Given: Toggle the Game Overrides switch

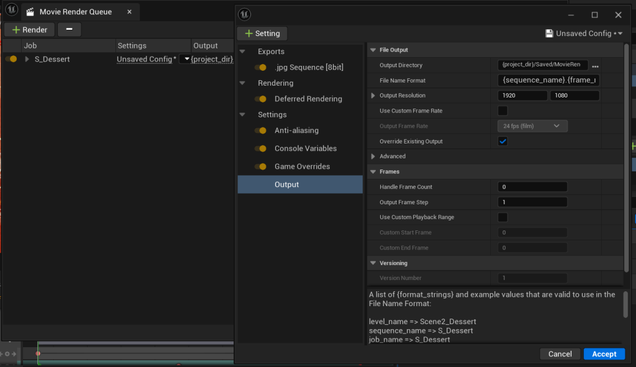Looking at the screenshot, I should [x=261, y=166].
